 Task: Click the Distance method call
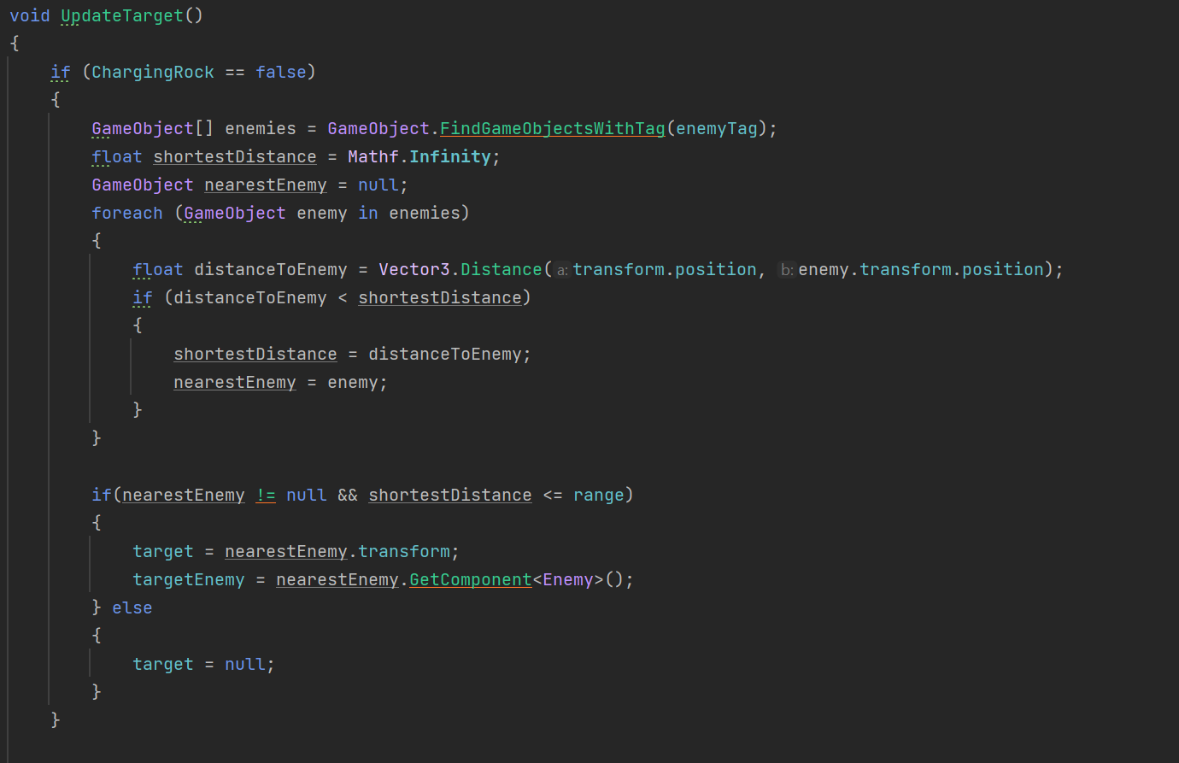502,269
